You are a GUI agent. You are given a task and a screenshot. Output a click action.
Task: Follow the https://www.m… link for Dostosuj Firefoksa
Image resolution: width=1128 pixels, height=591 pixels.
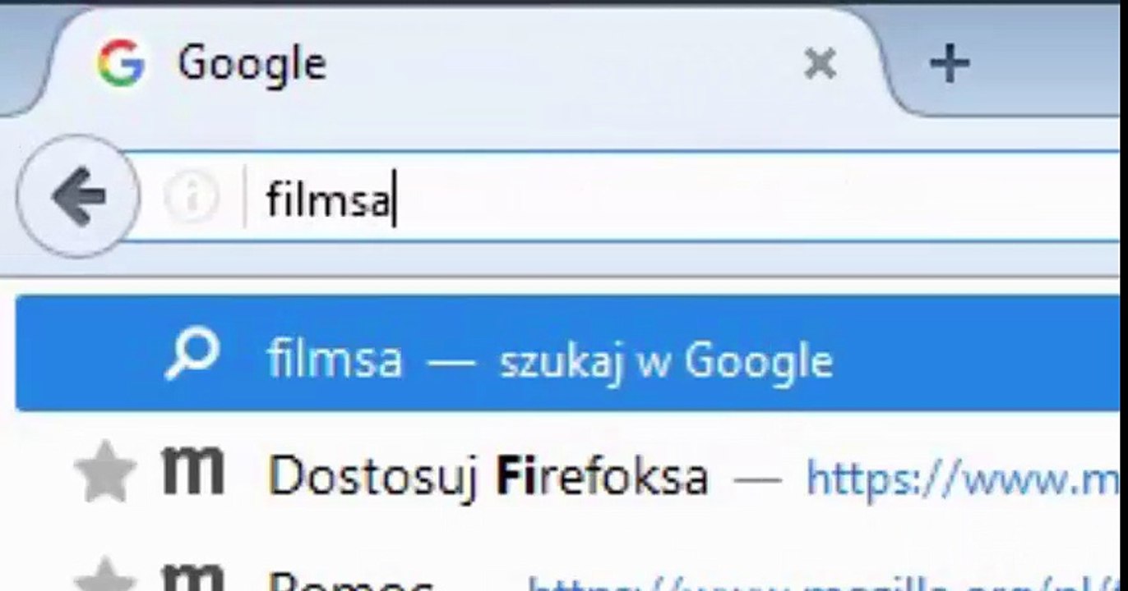[x=960, y=478]
